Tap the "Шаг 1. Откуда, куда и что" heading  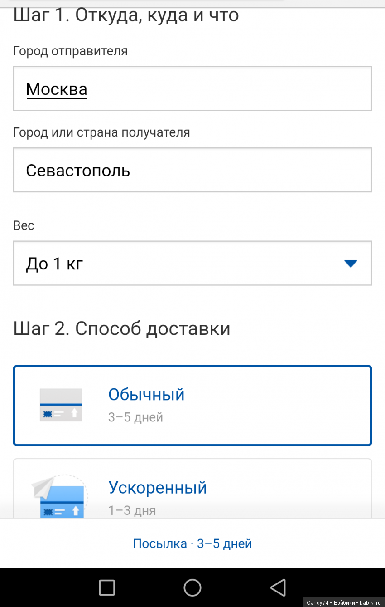click(126, 15)
